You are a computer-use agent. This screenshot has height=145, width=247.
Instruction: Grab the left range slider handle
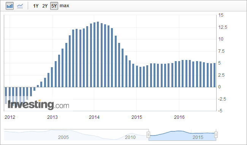click(148, 135)
